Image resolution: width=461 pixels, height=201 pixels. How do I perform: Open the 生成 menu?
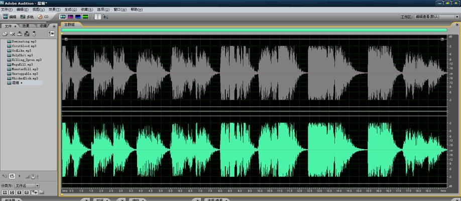pyautogui.click(x=71, y=10)
